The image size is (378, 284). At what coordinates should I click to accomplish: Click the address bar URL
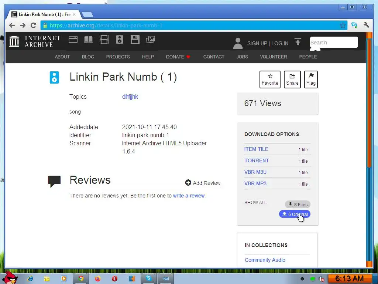pyautogui.click(x=106, y=26)
